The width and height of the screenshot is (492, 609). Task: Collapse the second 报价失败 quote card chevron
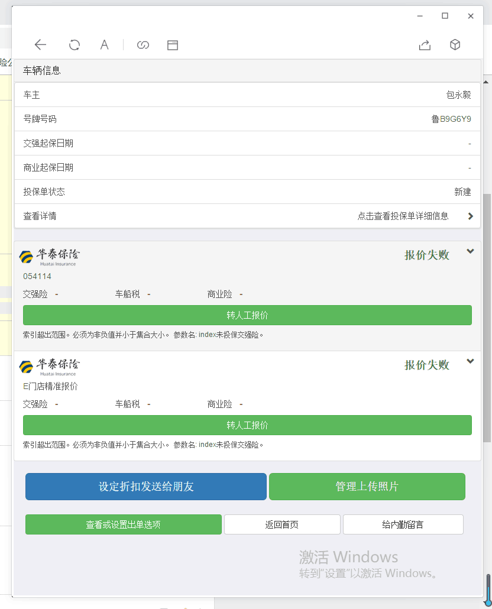point(470,361)
